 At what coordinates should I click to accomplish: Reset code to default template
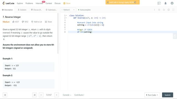click(164, 10)
